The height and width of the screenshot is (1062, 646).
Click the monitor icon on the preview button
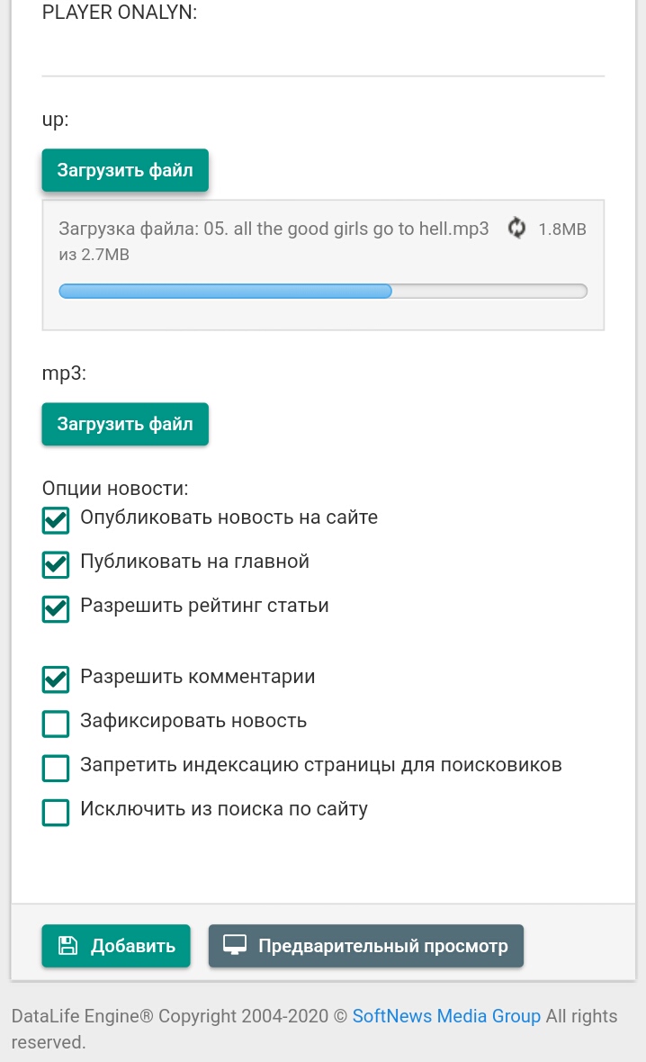(x=235, y=946)
